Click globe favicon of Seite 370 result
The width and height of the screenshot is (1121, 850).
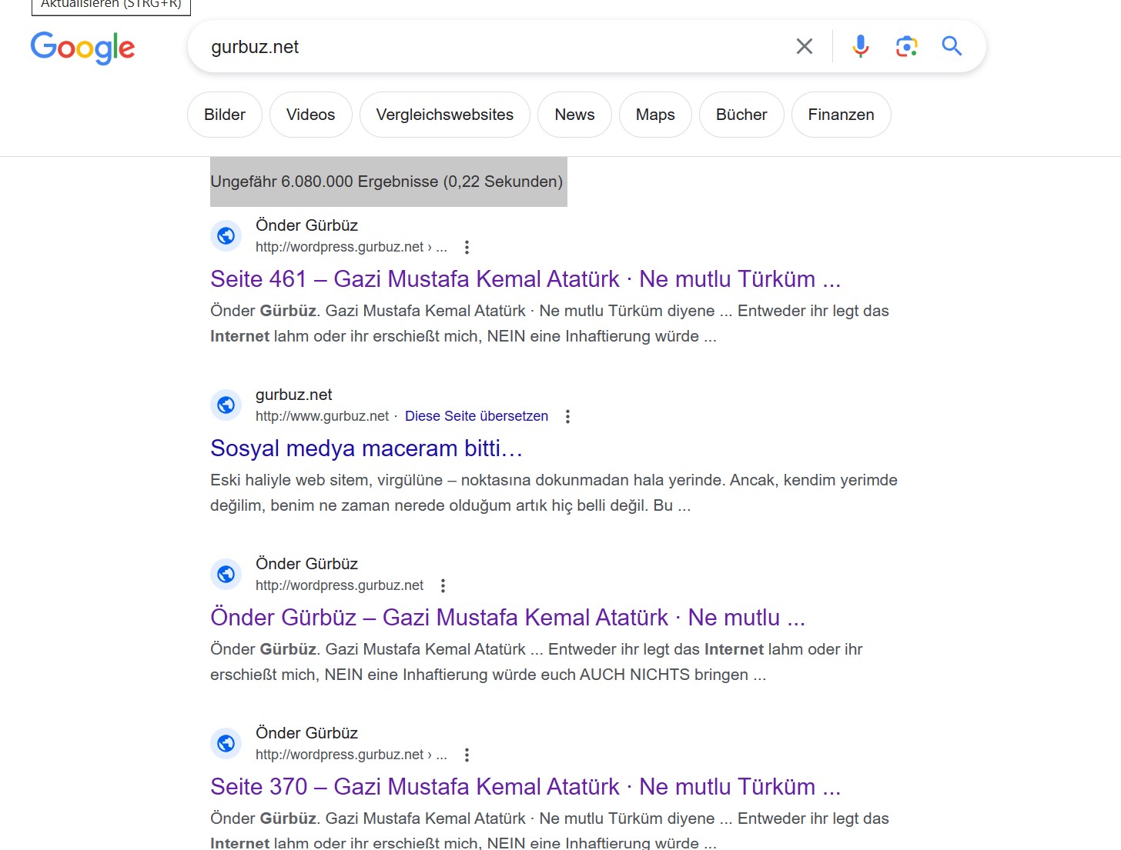[226, 743]
